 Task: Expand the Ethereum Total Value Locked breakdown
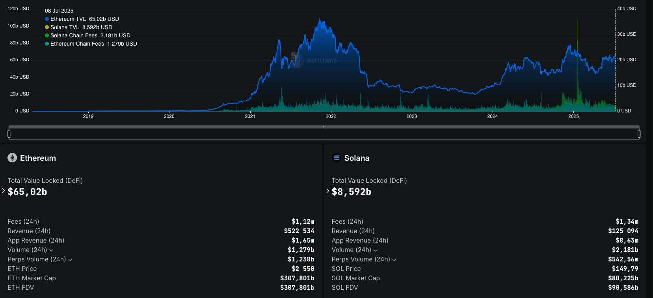(x=4, y=191)
